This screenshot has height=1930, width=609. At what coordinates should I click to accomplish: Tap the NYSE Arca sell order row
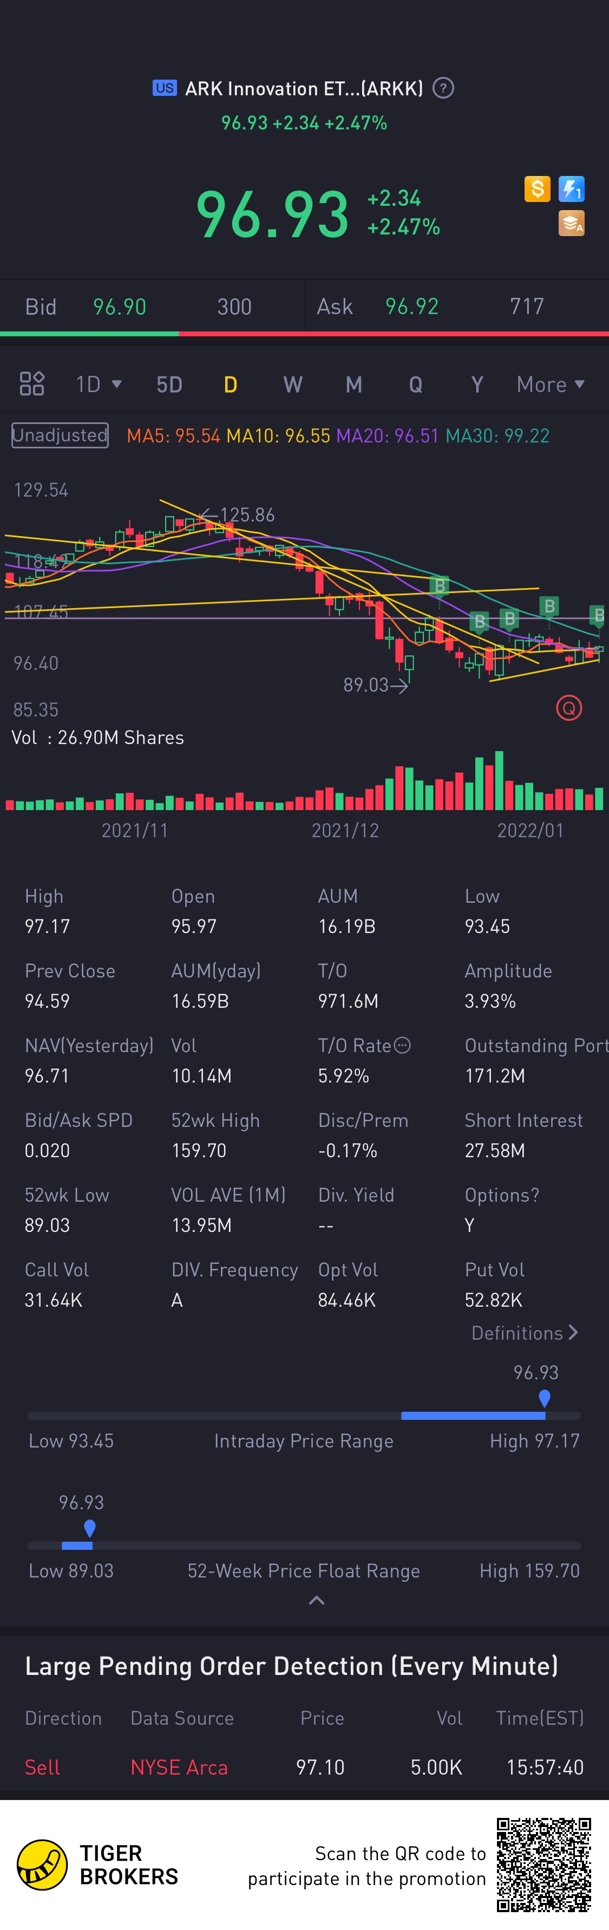click(x=304, y=1768)
